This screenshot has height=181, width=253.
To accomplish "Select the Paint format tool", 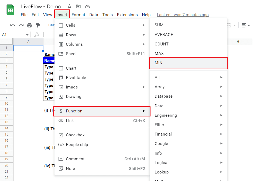I will coord(37,25).
